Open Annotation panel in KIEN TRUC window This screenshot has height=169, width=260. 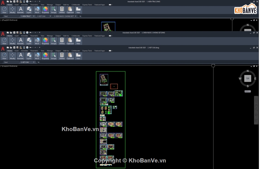pyautogui.click(x=21, y=10)
